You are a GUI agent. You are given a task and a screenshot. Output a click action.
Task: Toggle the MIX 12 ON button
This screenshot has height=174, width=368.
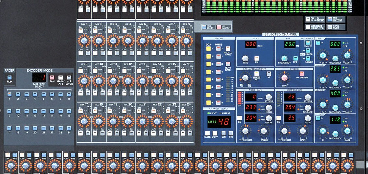point(125,71)
